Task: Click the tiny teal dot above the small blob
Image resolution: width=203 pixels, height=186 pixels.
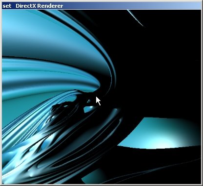Action: tap(89, 101)
